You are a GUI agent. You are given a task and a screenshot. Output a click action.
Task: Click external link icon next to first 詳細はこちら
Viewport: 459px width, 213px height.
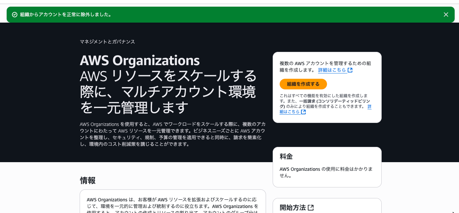tap(350, 70)
